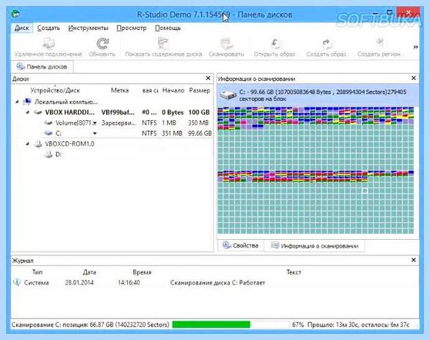Click the Создать регион toolbar icon
430x340 pixels.
(x=379, y=43)
